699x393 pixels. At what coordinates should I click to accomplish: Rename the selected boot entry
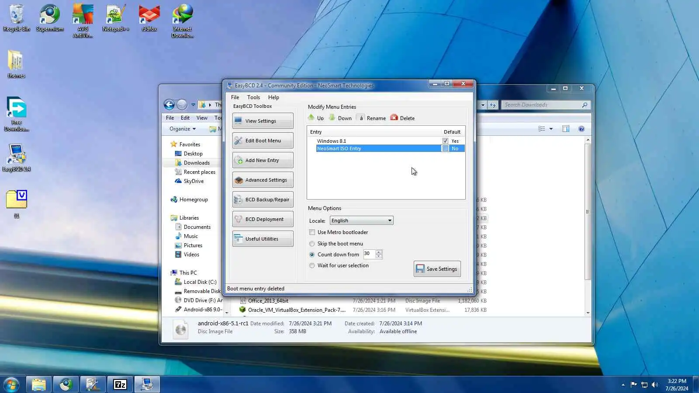point(371,118)
